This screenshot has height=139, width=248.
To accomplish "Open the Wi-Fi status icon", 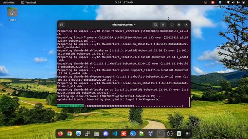I will pos(228,2).
